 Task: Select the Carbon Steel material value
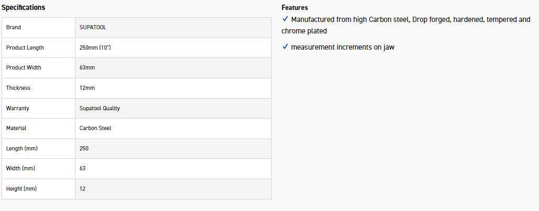[x=95, y=128]
